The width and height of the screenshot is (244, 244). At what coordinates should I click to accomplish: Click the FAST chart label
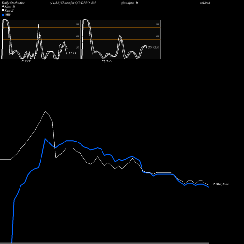[x=26, y=61]
